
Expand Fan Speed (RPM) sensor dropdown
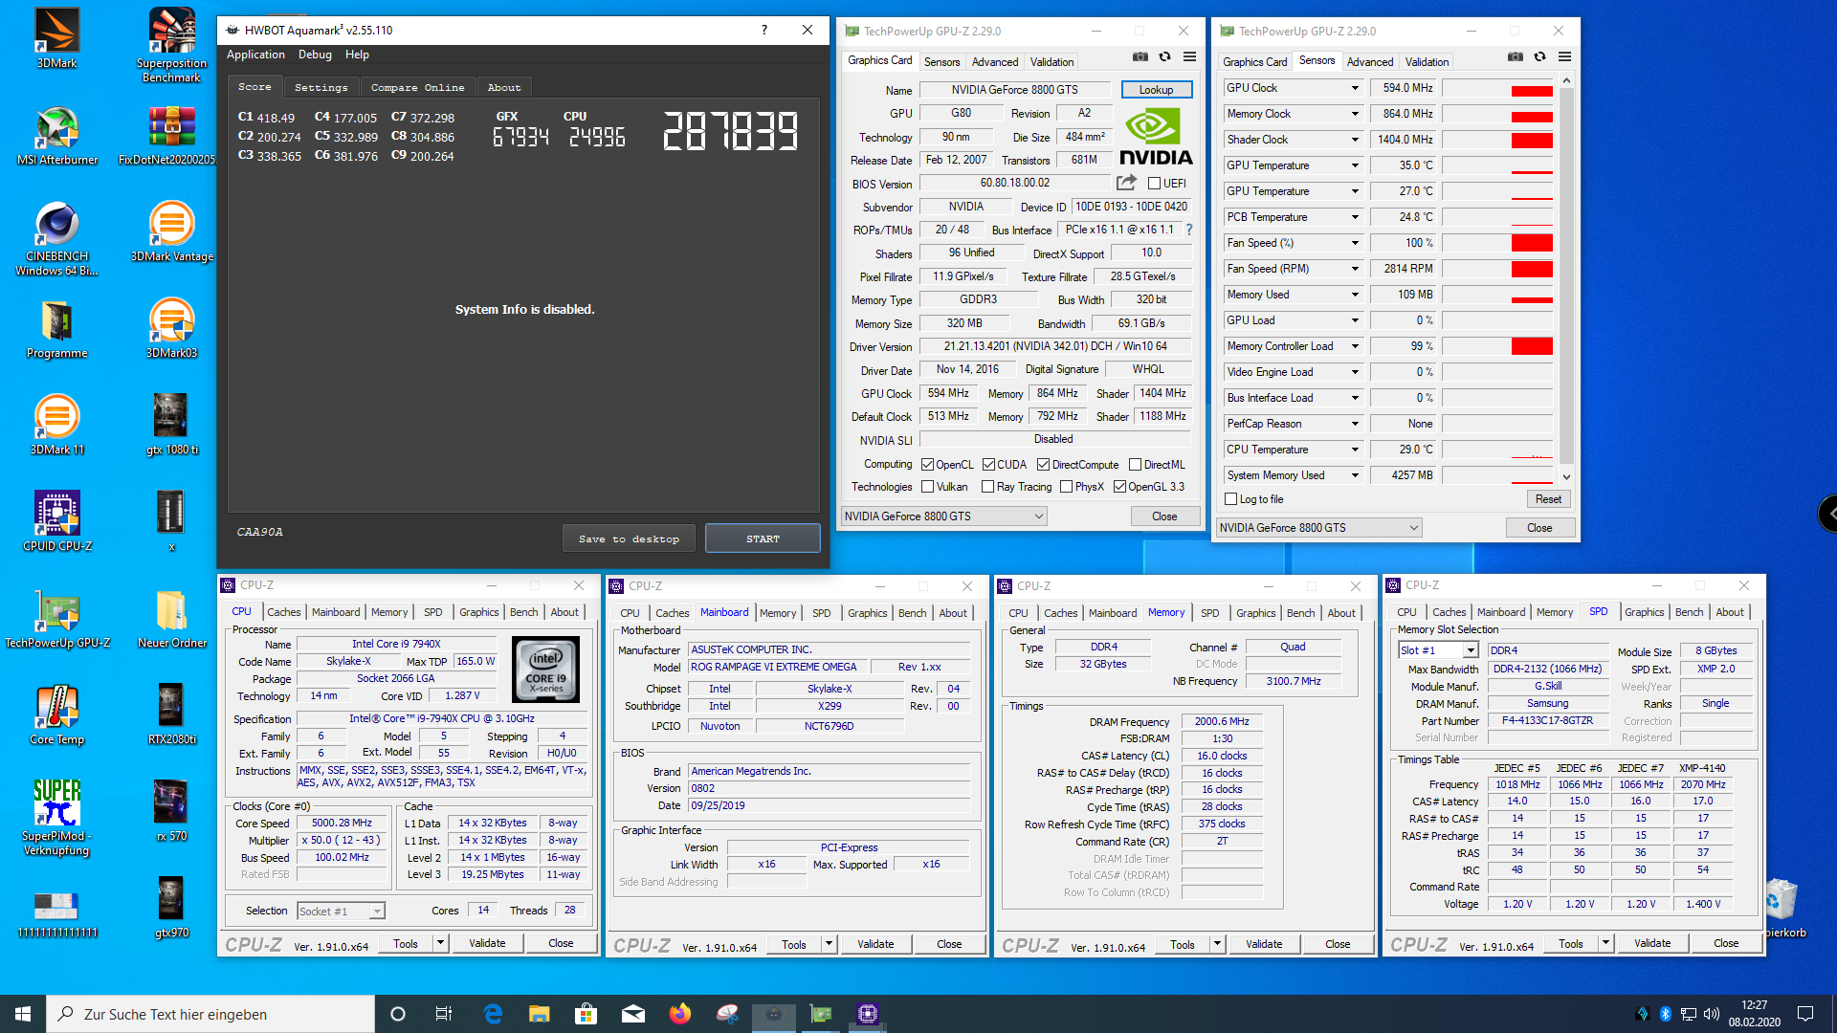click(x=1355, y=269)
